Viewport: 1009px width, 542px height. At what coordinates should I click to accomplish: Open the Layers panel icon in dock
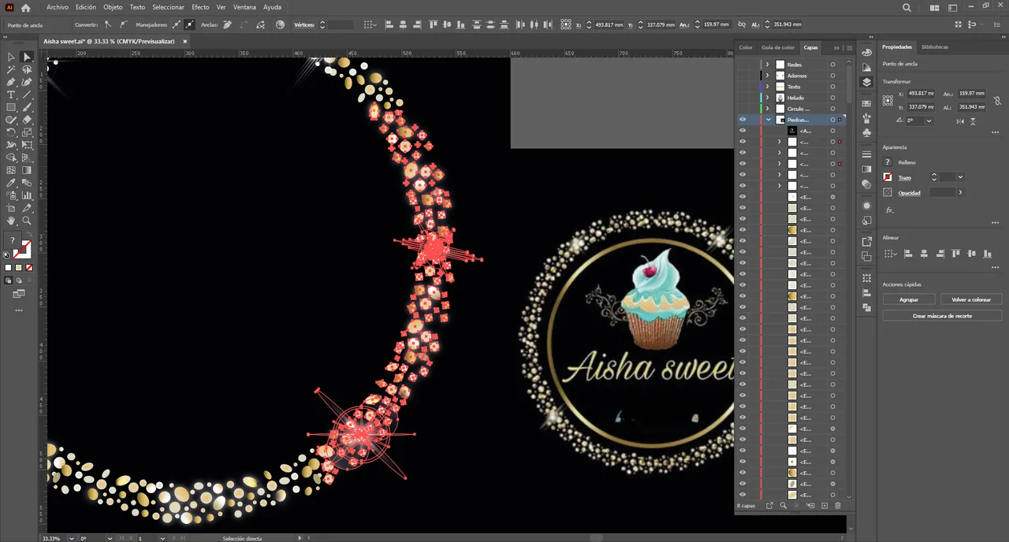click(866, 81)
